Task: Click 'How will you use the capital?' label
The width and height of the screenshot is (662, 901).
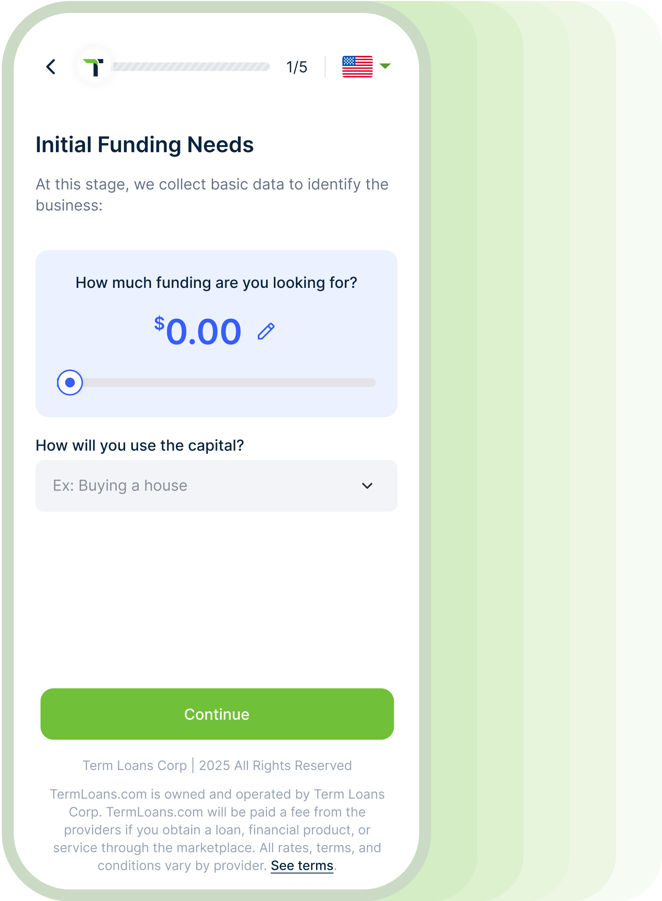Action: click(140, 445)
